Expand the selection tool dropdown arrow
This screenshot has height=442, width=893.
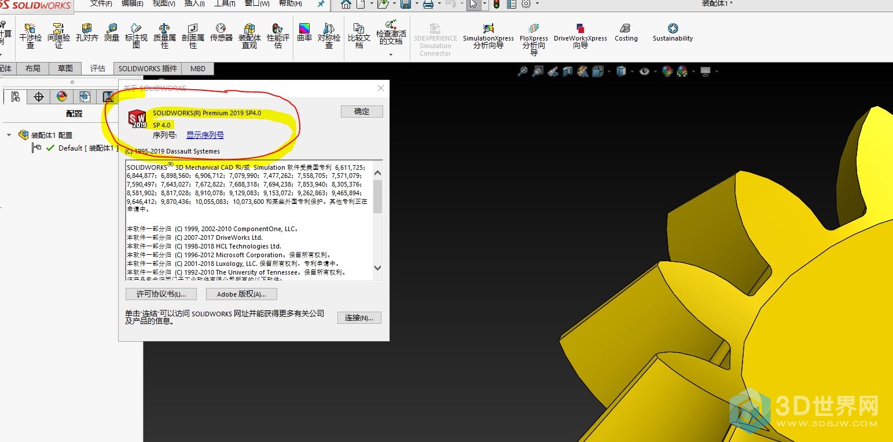click(484, 4)
